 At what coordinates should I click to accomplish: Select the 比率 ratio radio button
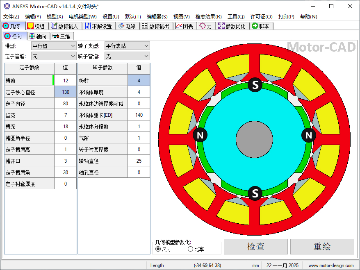click(x=190, y=249)
